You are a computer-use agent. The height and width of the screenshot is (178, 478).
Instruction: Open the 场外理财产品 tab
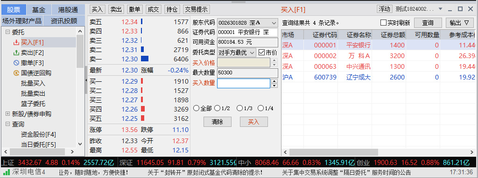pos(22,21)
